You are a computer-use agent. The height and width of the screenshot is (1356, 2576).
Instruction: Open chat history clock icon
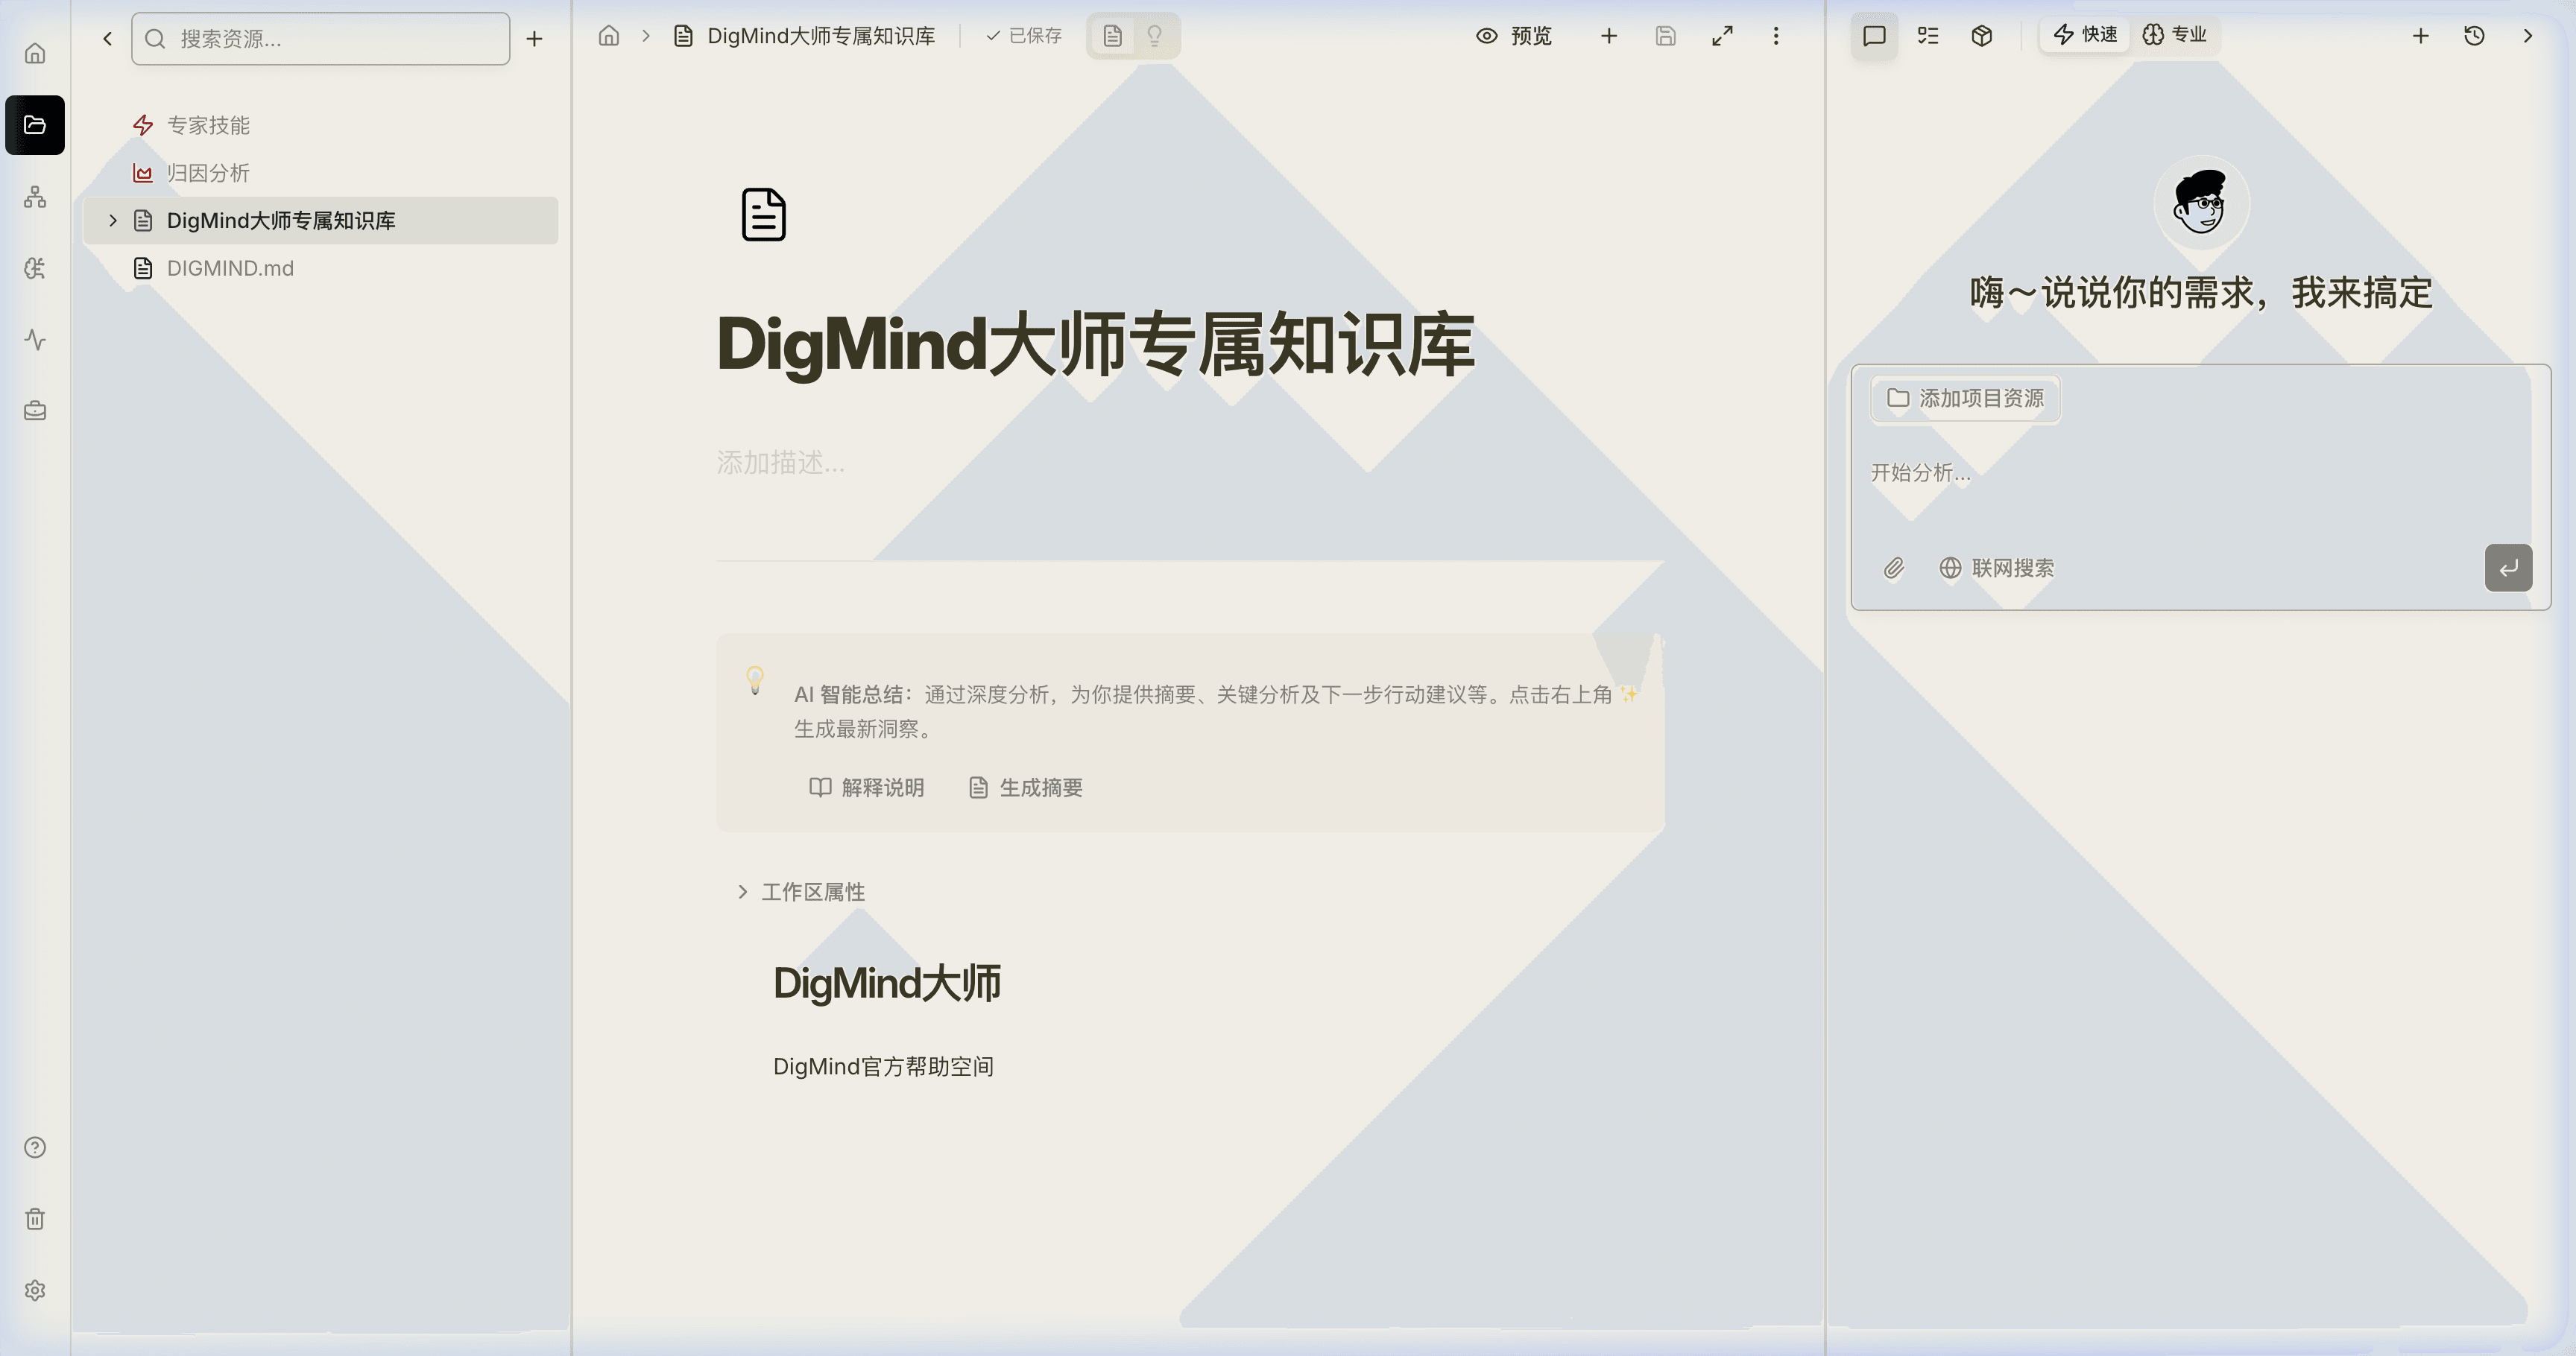[2474, 36]
